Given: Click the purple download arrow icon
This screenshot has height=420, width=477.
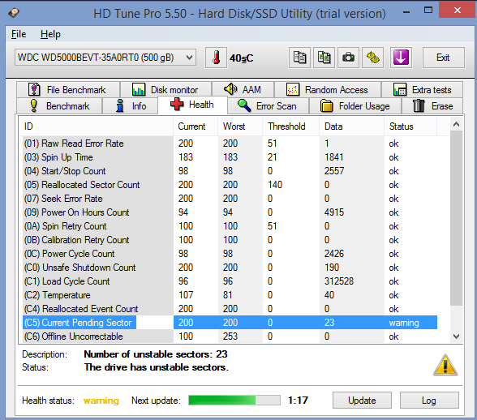Looking at the screenshot, I should tap(401, 58).
